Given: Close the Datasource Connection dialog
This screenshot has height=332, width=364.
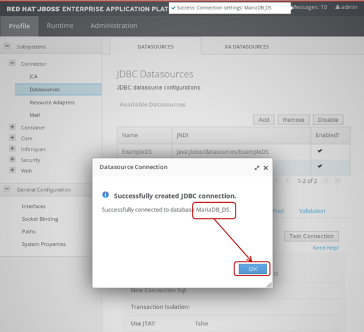Looking at the screenshot, I should click(x=266, y=168).
